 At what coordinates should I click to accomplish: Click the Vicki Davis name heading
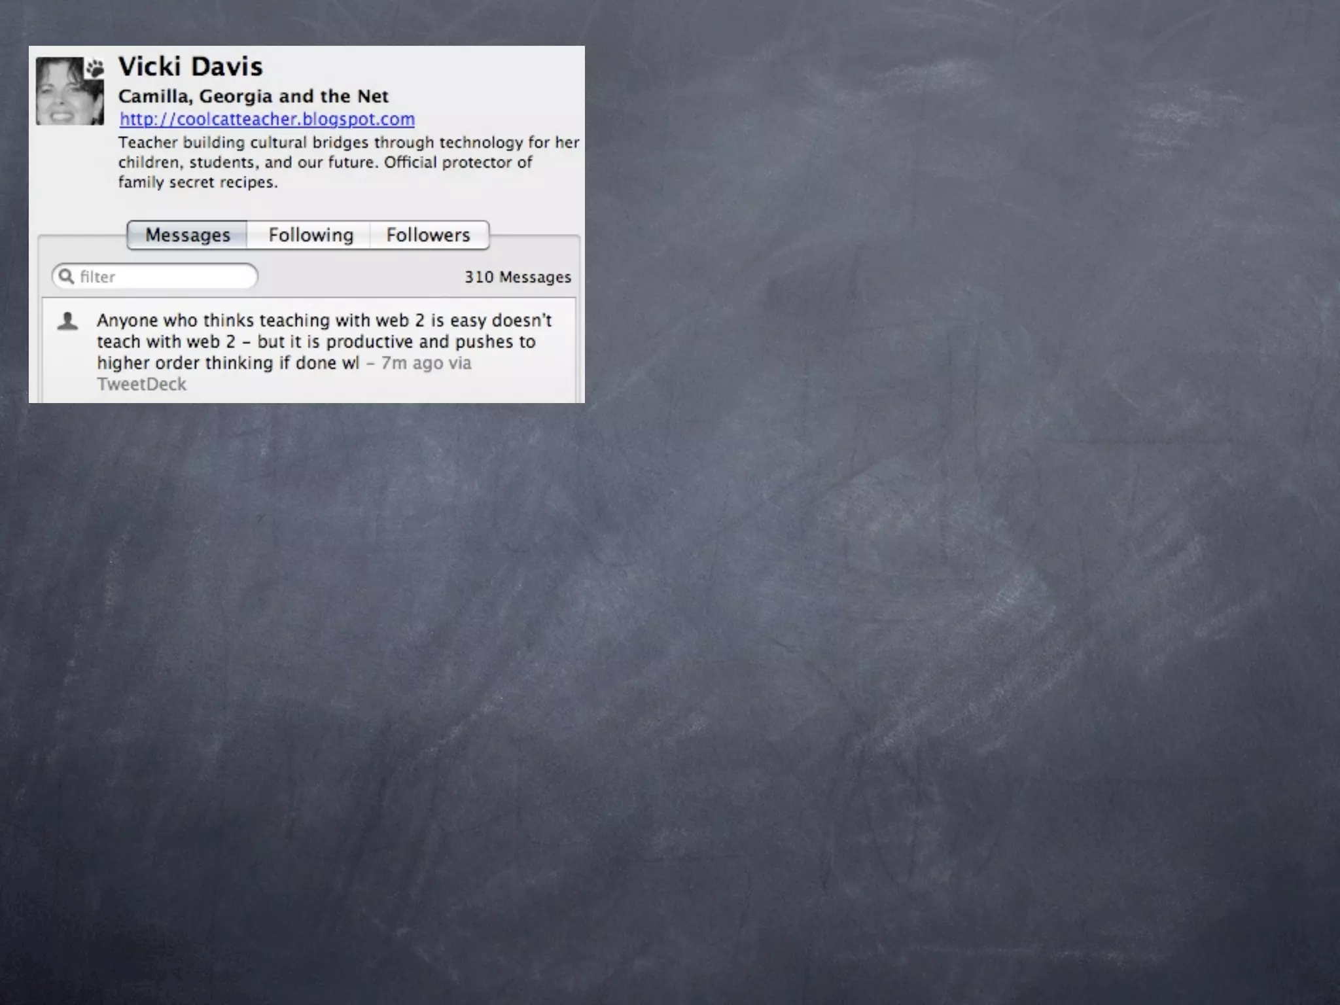[x=190, y=67]
